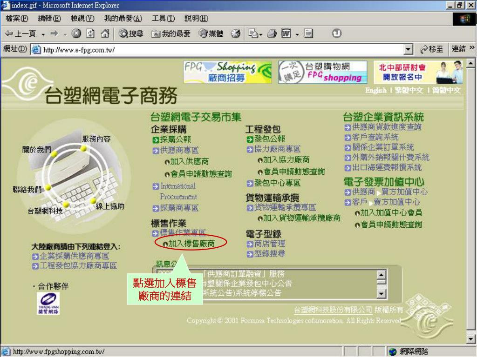Open the 商店管理 link

(270, 244)
